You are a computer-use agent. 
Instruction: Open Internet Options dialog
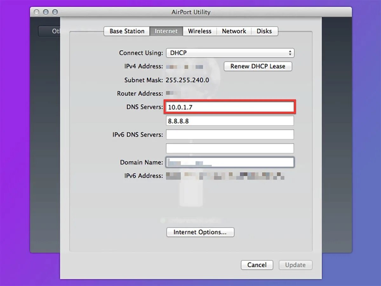(x=200, y=232)
